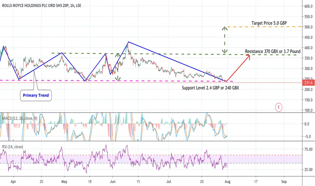Screen dimensions: 315x186
Task: Click the 'Sep' date on time axis
Action: click(284, 182)
